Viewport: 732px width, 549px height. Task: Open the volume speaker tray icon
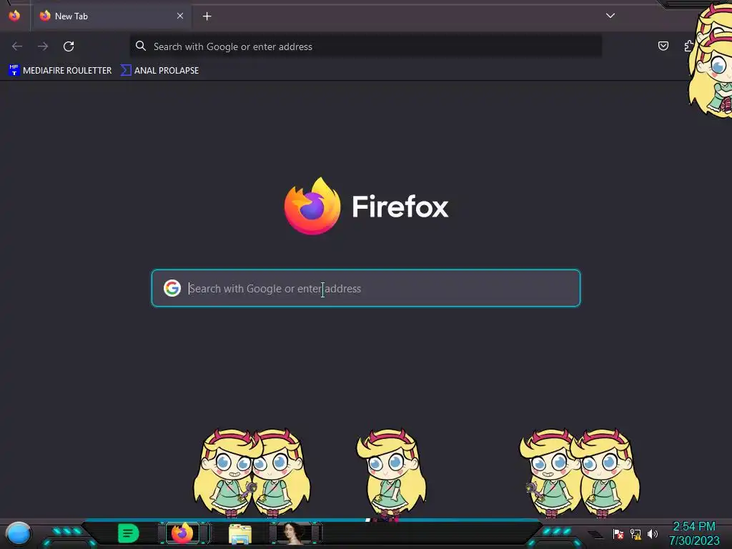(x=653, y=533)
